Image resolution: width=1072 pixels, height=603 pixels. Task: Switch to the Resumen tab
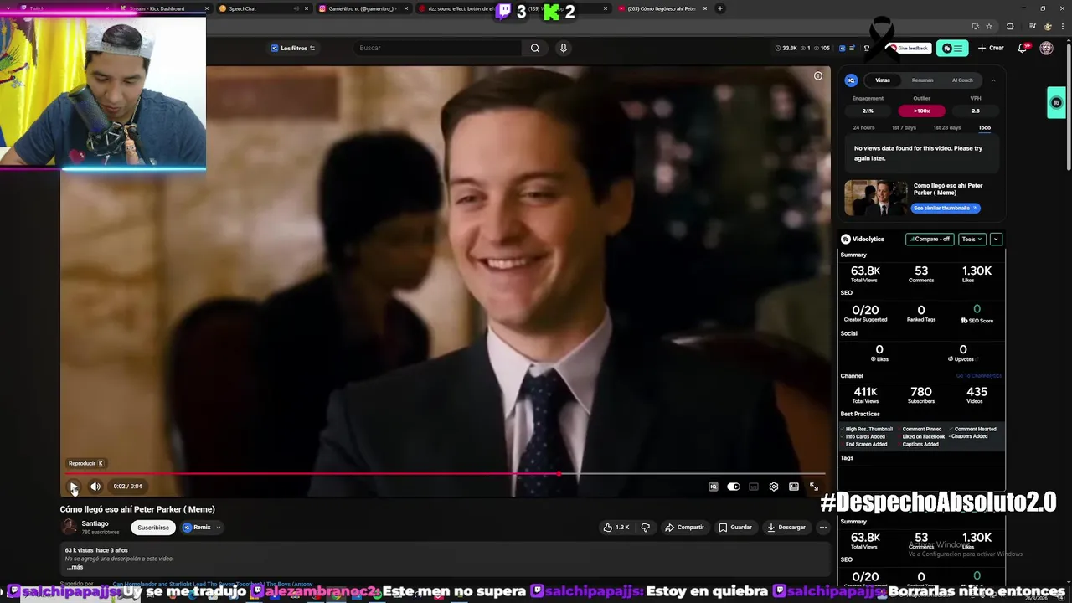click(x=923, y=80)
